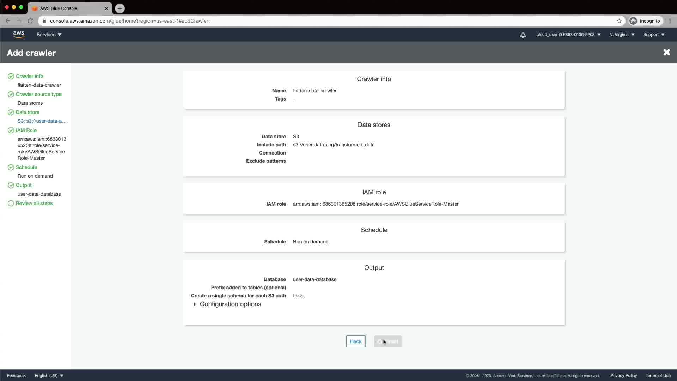Open the N. Virginia region dropdown

[622, 35]
